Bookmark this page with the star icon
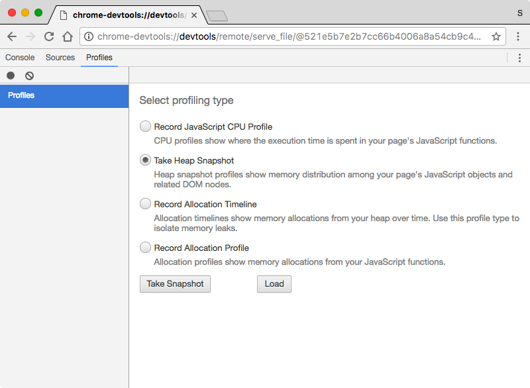Image resolution: width=530 pixels, height=388 pixels. 496,36
